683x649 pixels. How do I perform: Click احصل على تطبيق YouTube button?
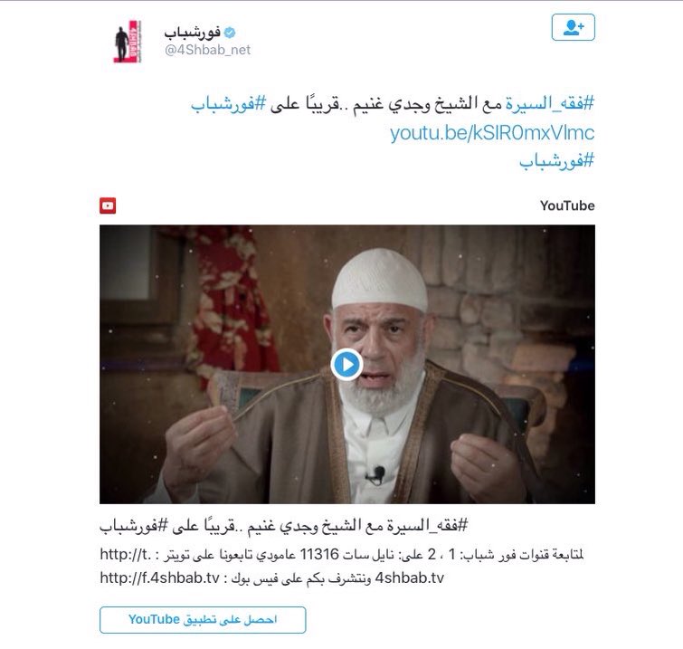pos(203,619)
